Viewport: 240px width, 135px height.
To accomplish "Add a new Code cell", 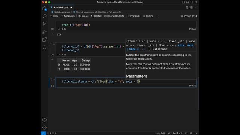I will tap(54, 16).
